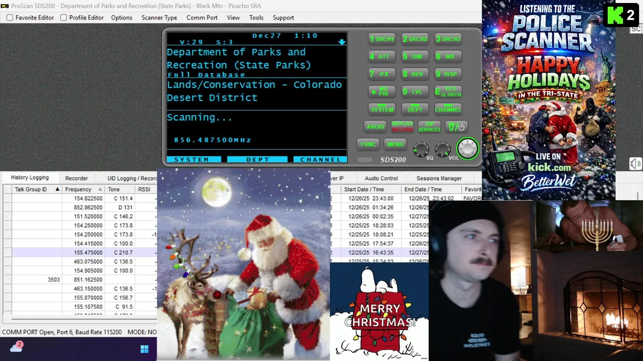This screenshot has width=643, height=361.
Task: Switch to the Sessions Manager tab
Action: pos(439,178)
